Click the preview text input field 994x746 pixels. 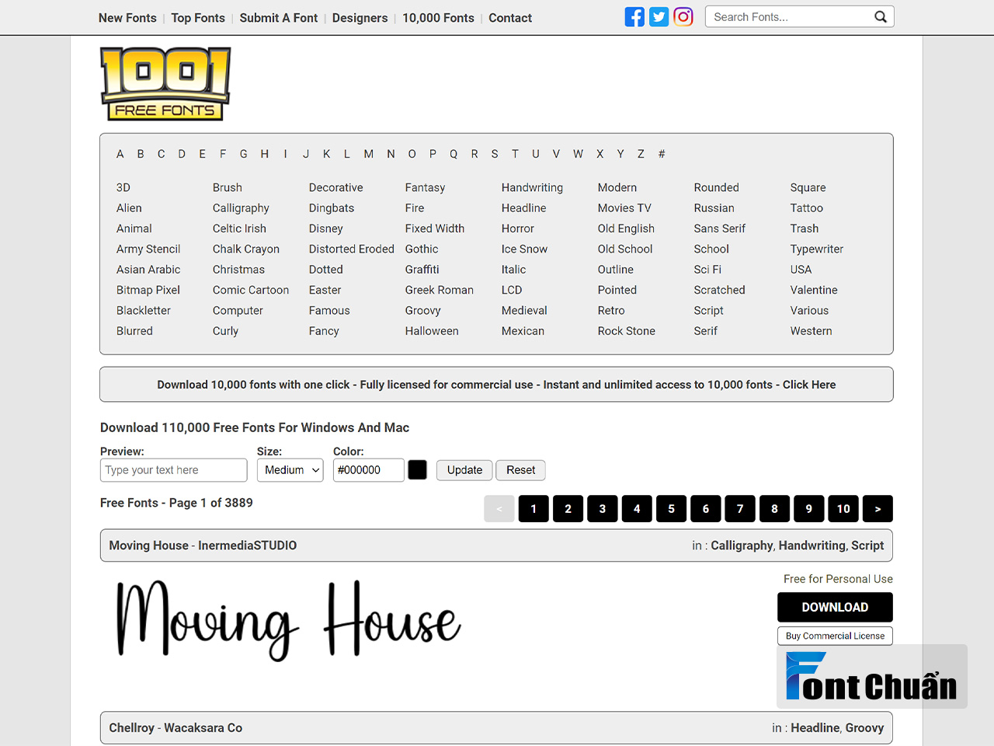tap(174, 470)
